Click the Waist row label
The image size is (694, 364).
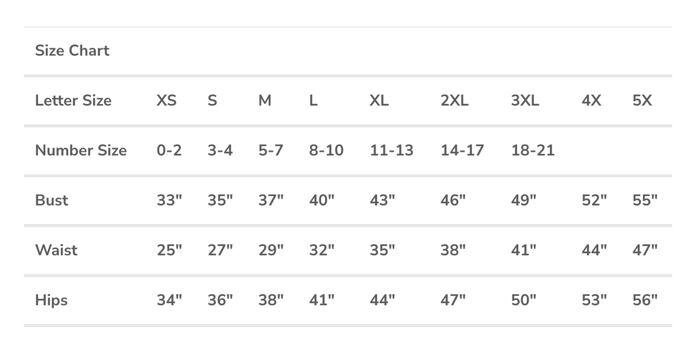tap(56, 251)
